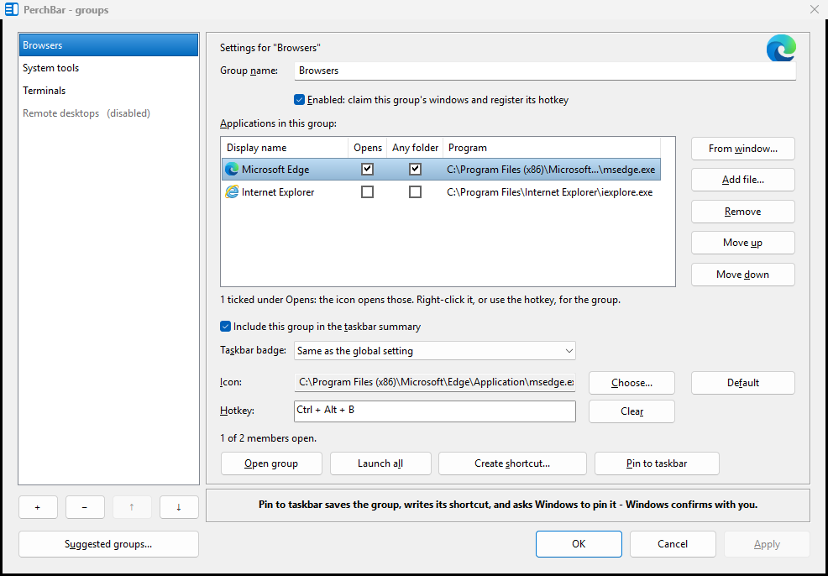
Task: Click the Microsoft Edge row icon
Action: [232, 170]
